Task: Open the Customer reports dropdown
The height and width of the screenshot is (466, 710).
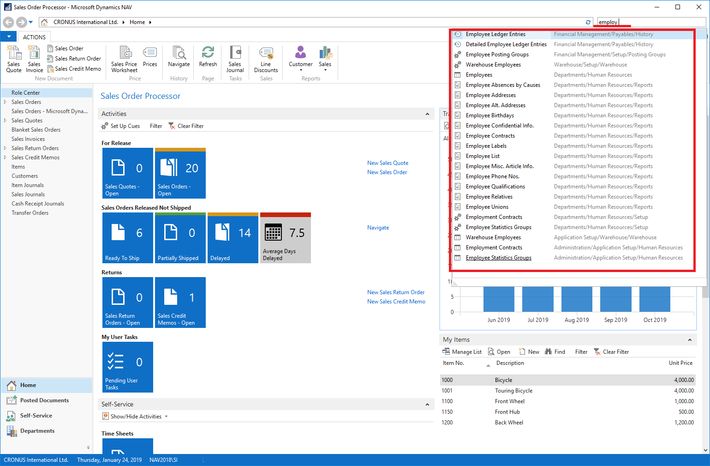Action: (301, 59)
